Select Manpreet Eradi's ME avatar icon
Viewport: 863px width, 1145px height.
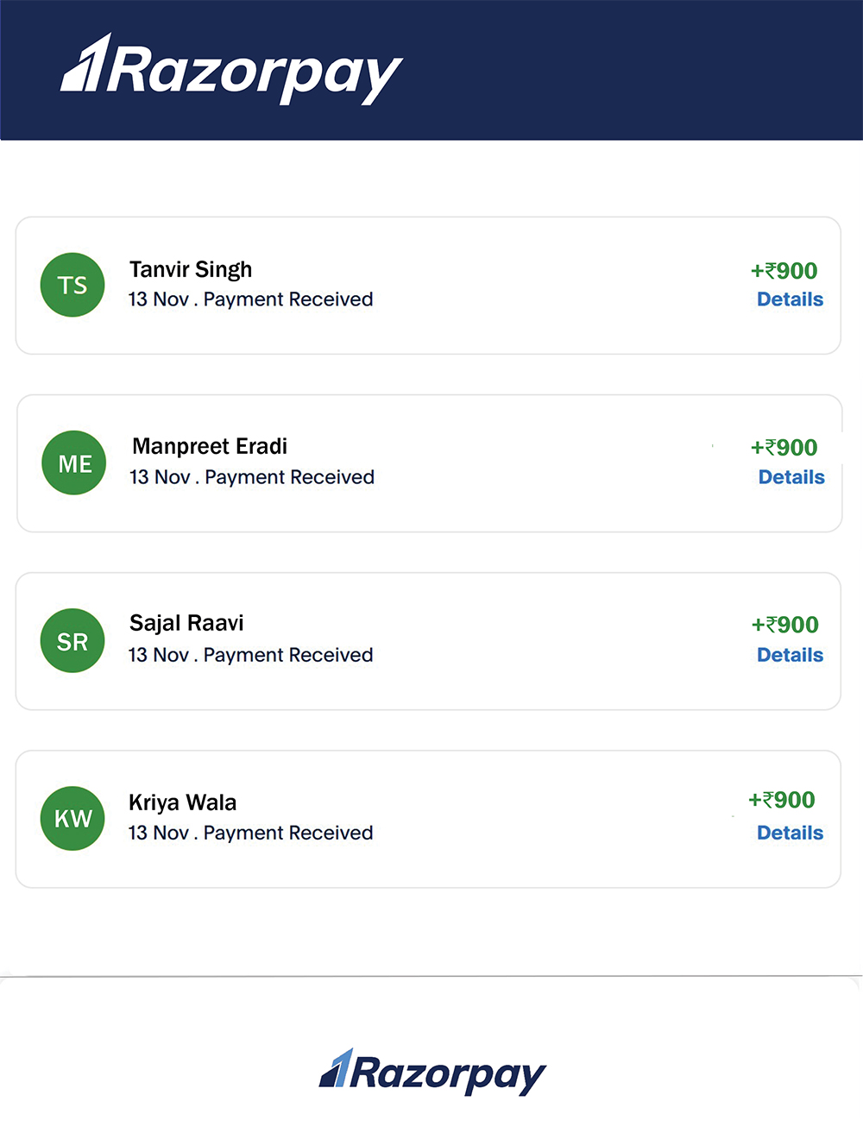[x=73, y=462]
